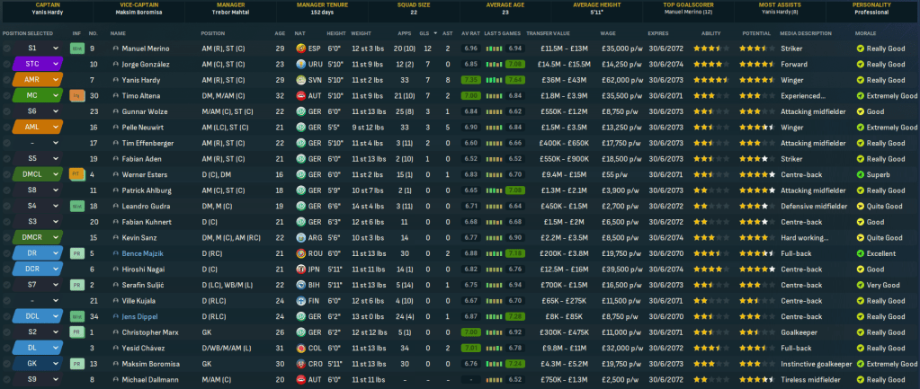Click the Wnt status icon for Manuel Merino
This screenshot has width=920, height=389.
coord(76,48)
